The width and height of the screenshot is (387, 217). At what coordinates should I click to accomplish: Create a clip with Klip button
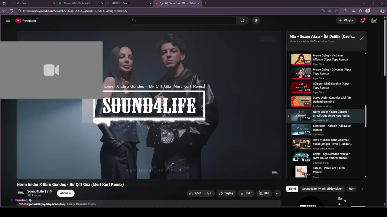pyautogui.click(x=264, y=193)
